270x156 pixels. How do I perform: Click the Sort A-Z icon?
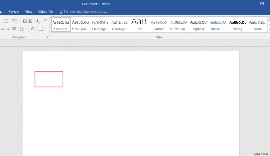tap(38, 21)
